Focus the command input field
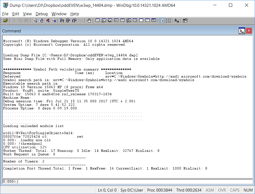The height and width of the screenshot is (194, 255). (x=135, y=181)
